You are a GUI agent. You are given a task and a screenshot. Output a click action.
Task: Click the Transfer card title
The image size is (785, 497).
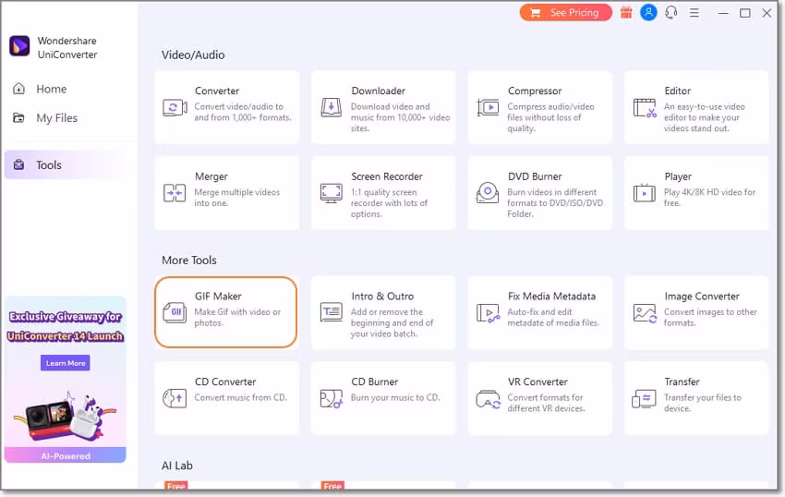(682, 382)
